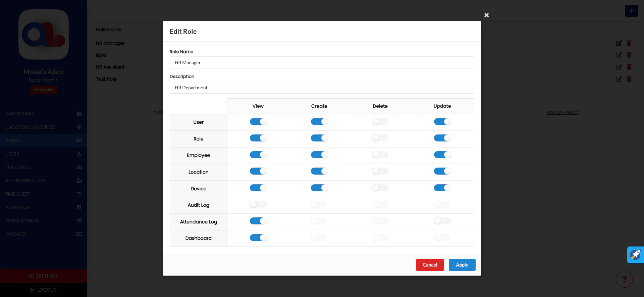Click the Apply button

pyautogui.click(x=462, y=265)
